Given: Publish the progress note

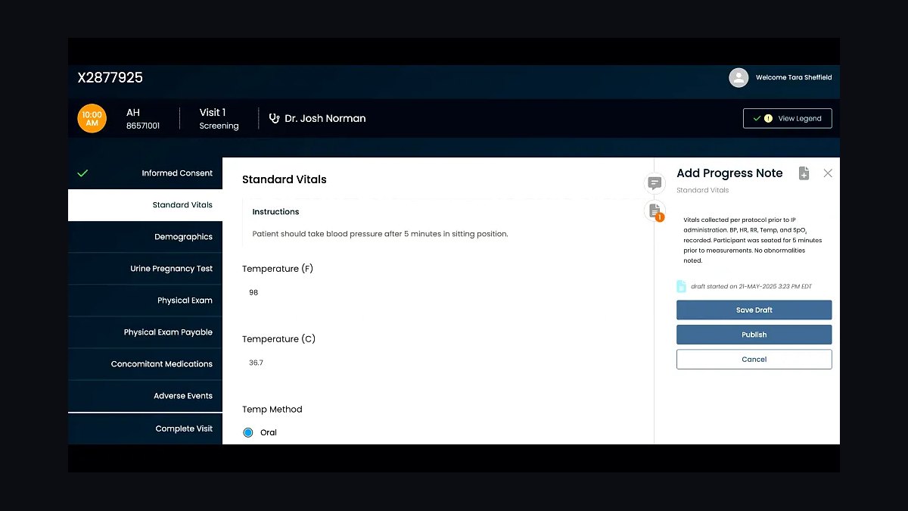Looking at the screenshot, I should pyautogui.click(x=754, y=335).
